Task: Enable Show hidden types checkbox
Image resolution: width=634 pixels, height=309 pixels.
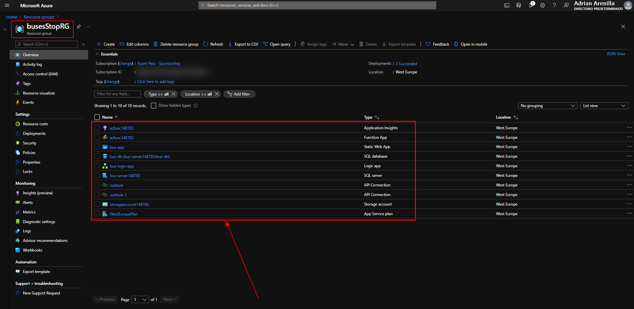Action: 154,105
